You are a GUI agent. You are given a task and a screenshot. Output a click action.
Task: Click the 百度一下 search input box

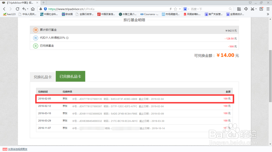pos(209,9)
